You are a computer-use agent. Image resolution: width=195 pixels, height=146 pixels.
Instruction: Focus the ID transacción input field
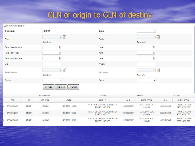point(52,31)
